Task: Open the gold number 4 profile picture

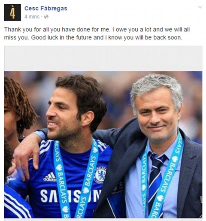Action: tap(12, 12)
